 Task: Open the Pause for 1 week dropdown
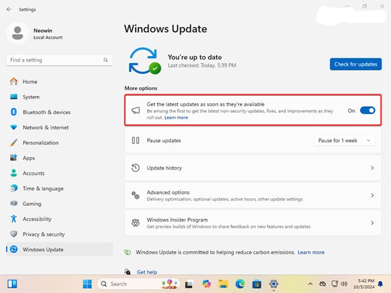(368, 140)
